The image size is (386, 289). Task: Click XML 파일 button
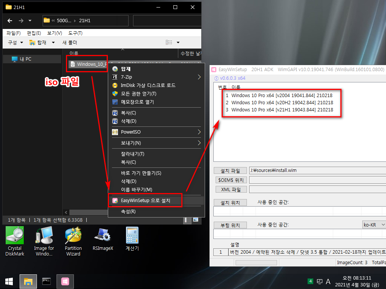tap(231, 190)
